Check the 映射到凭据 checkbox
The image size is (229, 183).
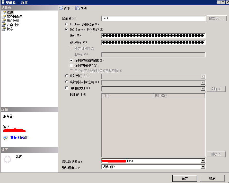tap(67, 88)
